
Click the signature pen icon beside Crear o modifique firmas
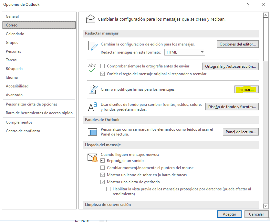point(93,89)
